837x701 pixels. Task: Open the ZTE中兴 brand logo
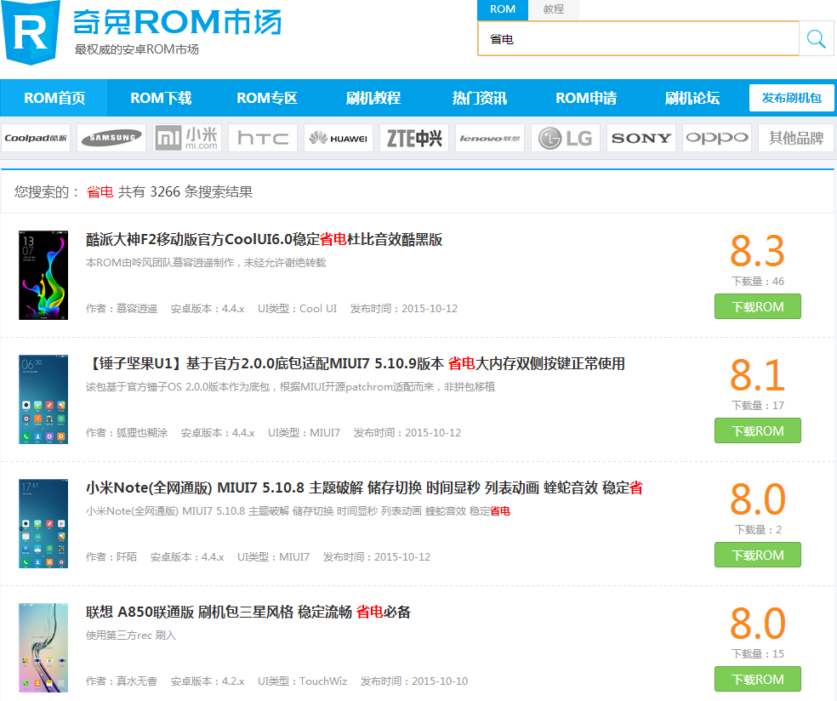414,139
